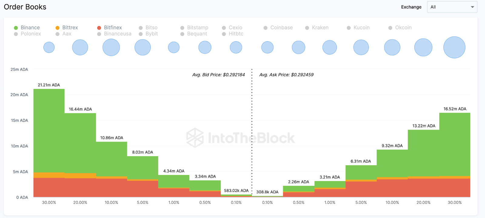Click the 21.21m ADA green bid bar

(49, 130)
